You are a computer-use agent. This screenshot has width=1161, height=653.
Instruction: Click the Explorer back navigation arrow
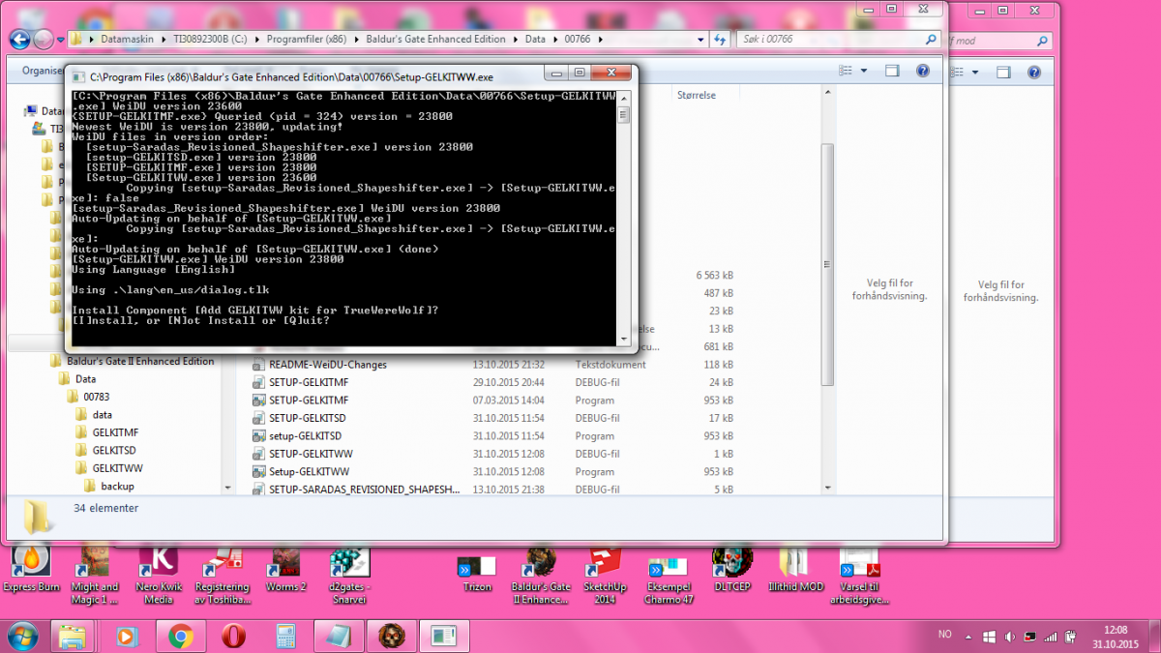19,39
